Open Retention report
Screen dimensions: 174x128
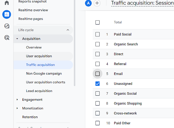(x=30, y=117)
